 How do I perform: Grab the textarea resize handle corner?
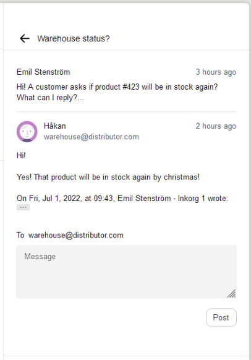[x=231, y=294]
